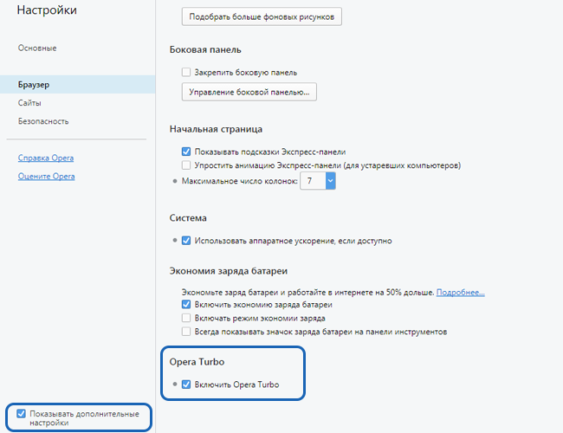Enable Упростить анимацию Экспресс-панели checkbox
The image size is (563, 433).
click(x=186, y=165)
